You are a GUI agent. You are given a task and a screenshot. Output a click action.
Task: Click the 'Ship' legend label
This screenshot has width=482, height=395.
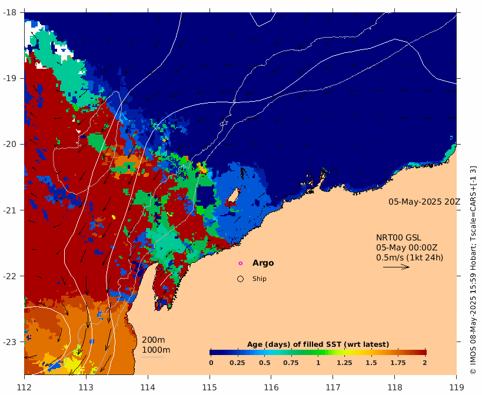pyautogui.click(x=260, y=279)
